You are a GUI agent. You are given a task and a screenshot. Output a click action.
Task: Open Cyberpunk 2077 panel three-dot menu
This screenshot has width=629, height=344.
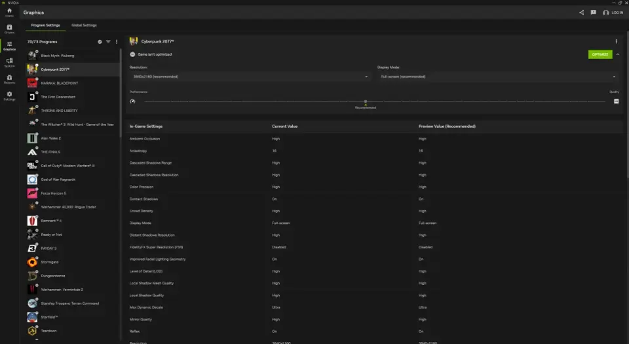coord(616,41)
